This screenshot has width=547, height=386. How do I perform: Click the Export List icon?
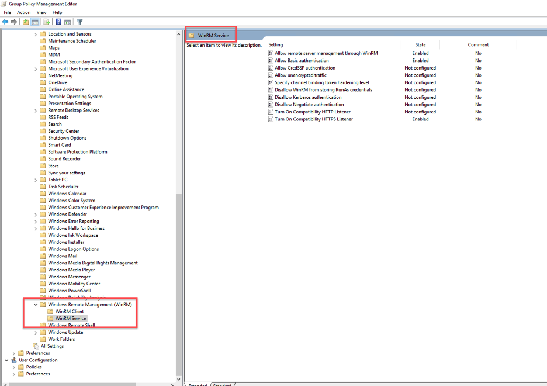coord(46,22)
